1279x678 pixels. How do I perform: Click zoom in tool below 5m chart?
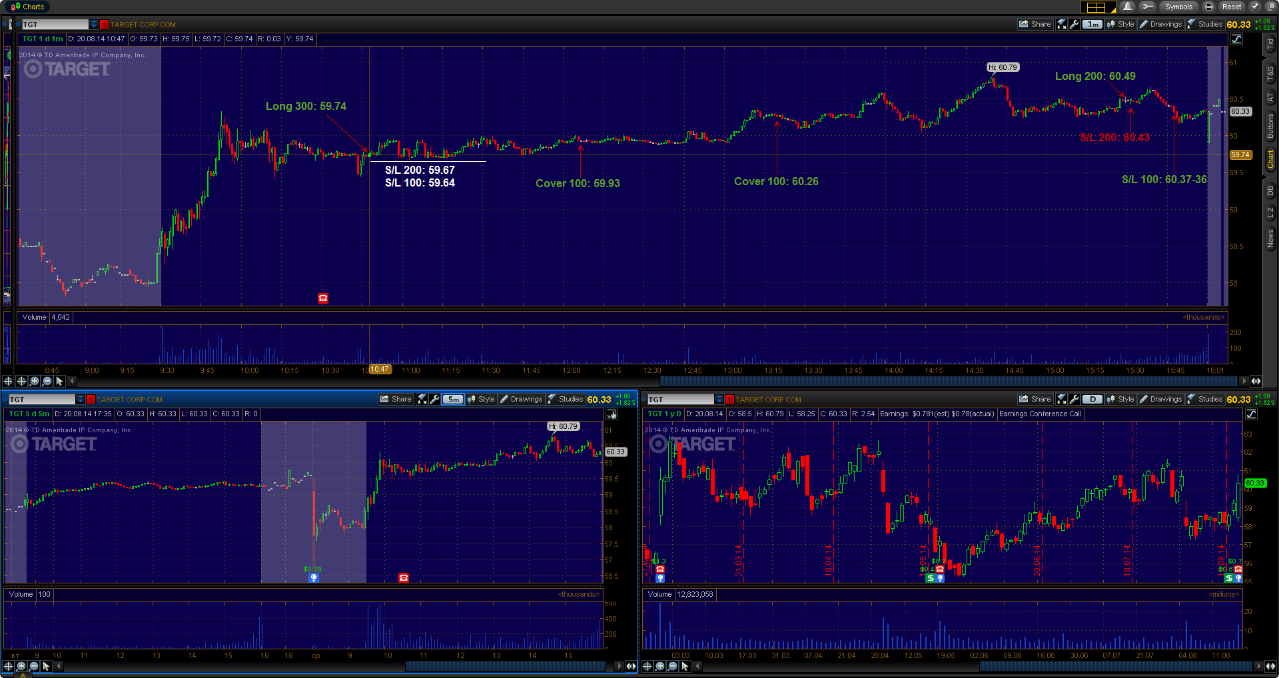(x=21, y=666)
